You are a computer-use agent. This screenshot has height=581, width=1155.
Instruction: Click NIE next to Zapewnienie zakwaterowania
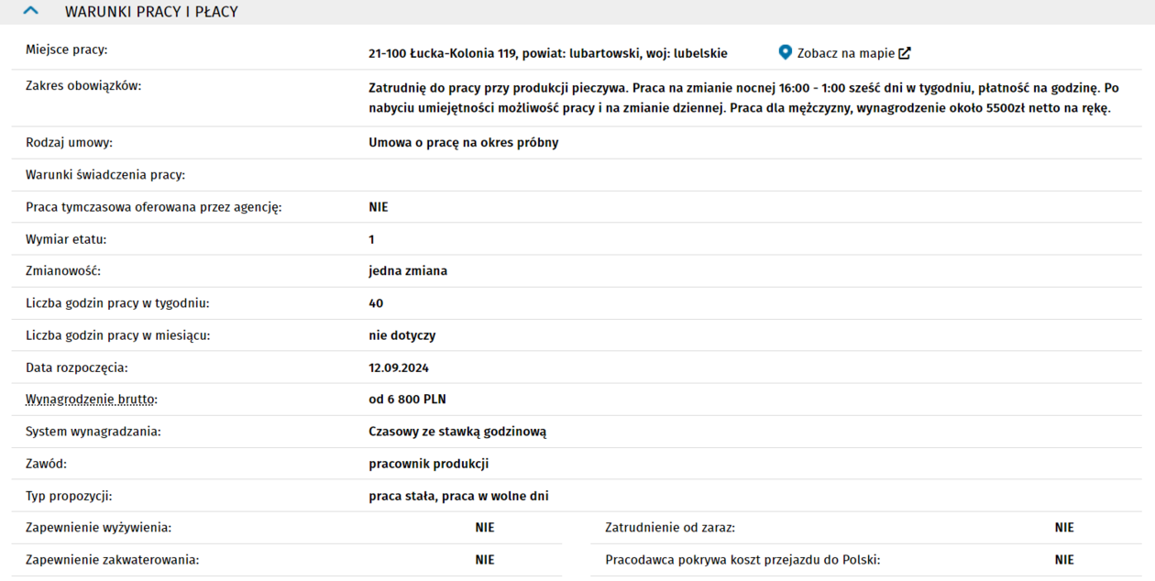coord(484,560)
